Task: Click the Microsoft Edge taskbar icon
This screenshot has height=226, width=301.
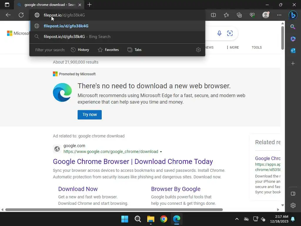Action: coord(177,219)
